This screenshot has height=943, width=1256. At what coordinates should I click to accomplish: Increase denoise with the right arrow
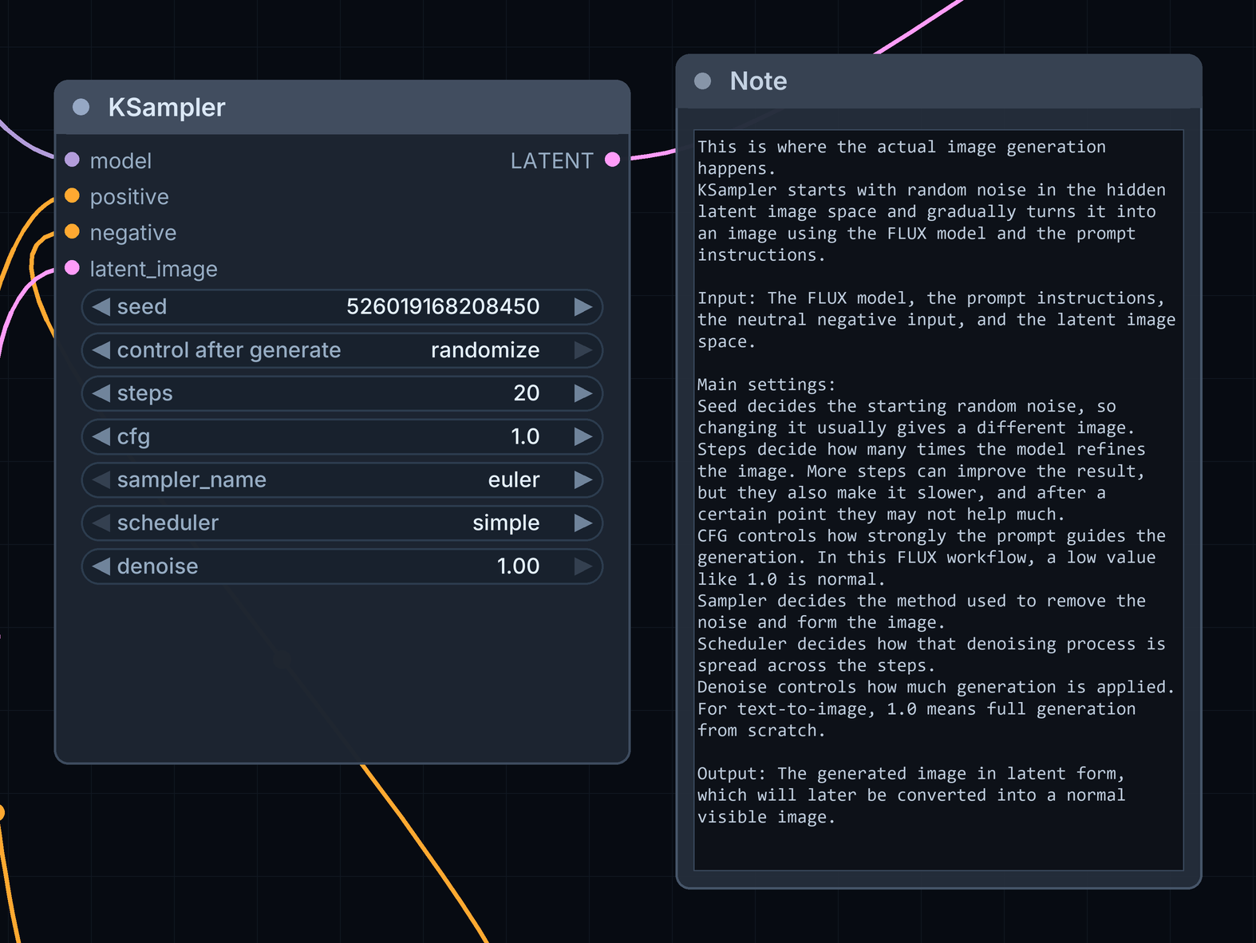[583, 566]
